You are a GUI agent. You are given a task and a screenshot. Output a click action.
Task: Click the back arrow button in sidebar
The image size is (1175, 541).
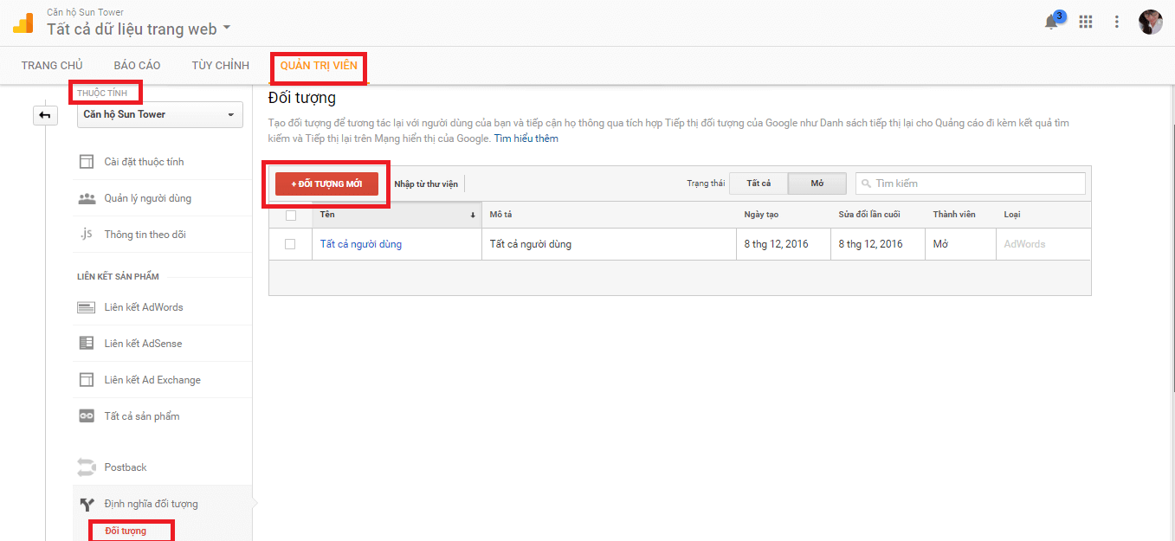(x=45, y=115)
